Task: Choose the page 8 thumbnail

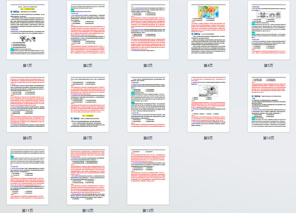Action: point(148,103)
